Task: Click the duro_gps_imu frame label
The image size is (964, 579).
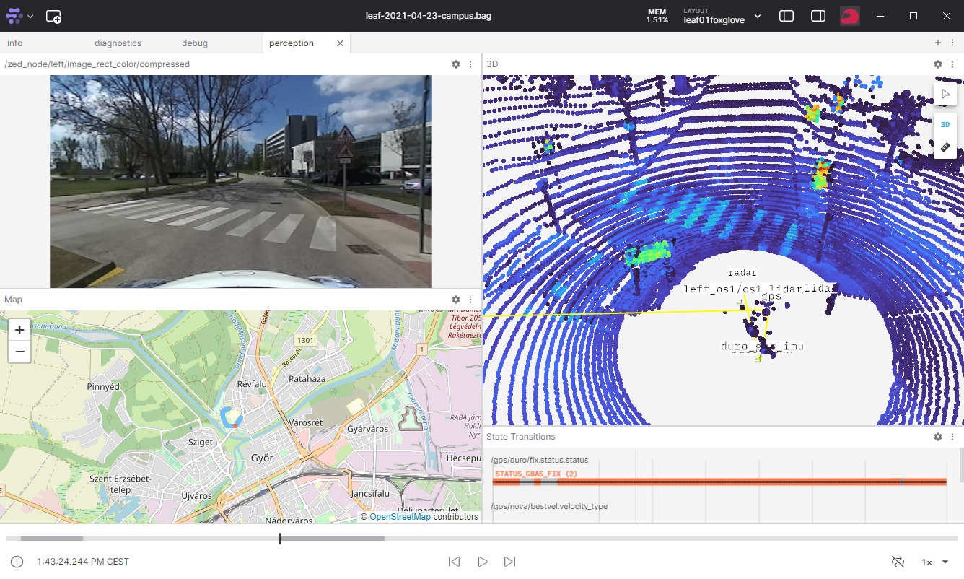Action: 762,347
